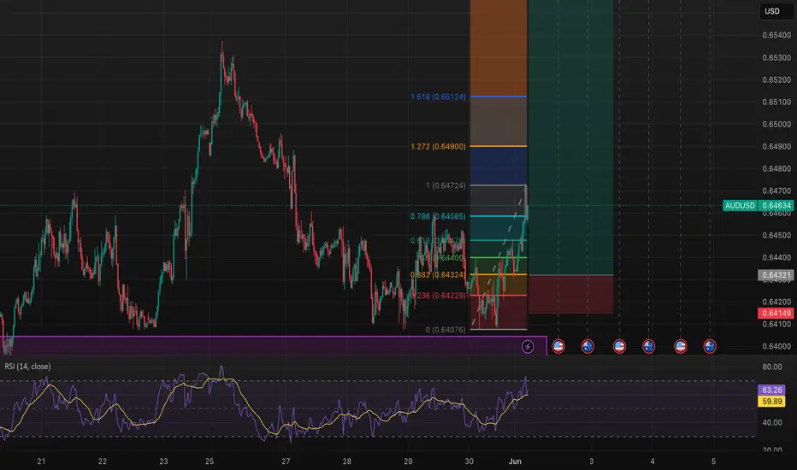Viewport: 797px width, 470px height.
Task: Click the yellow RSI average value 59.89
Action: 771,402
